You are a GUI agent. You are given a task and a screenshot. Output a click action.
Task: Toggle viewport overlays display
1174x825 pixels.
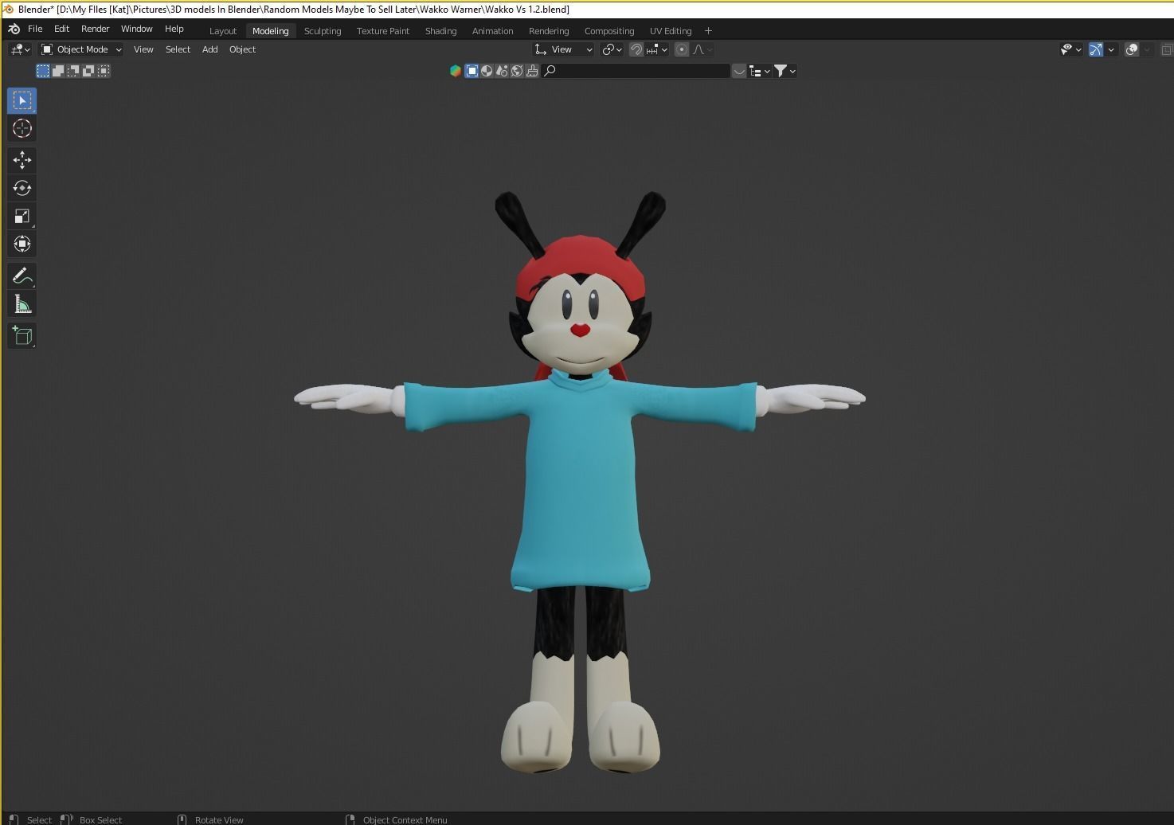click(x=1132, y=49)
